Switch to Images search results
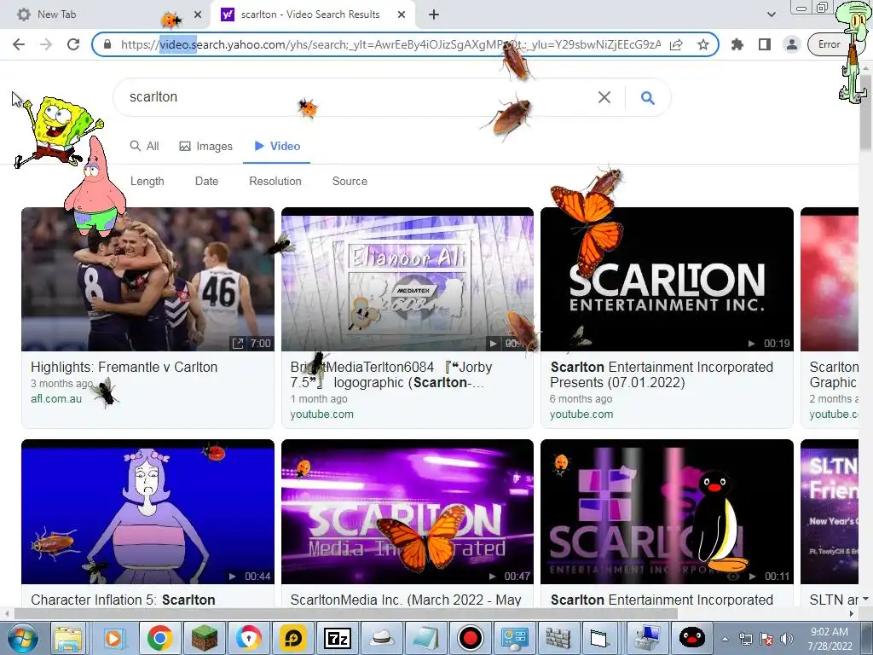This screenshot has height=655, width=873. tap(205, 146)
